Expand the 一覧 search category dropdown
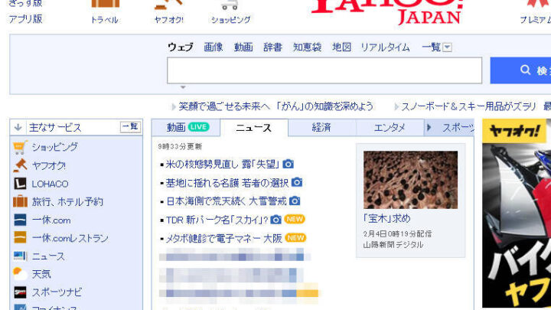 pyautogui.click(x=447, y=47)
